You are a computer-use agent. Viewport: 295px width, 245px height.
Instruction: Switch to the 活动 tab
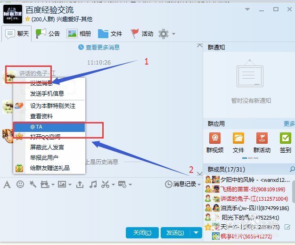click(x=142, y=33)
